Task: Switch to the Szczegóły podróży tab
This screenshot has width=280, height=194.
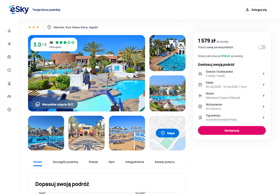Action: (65, 162)
